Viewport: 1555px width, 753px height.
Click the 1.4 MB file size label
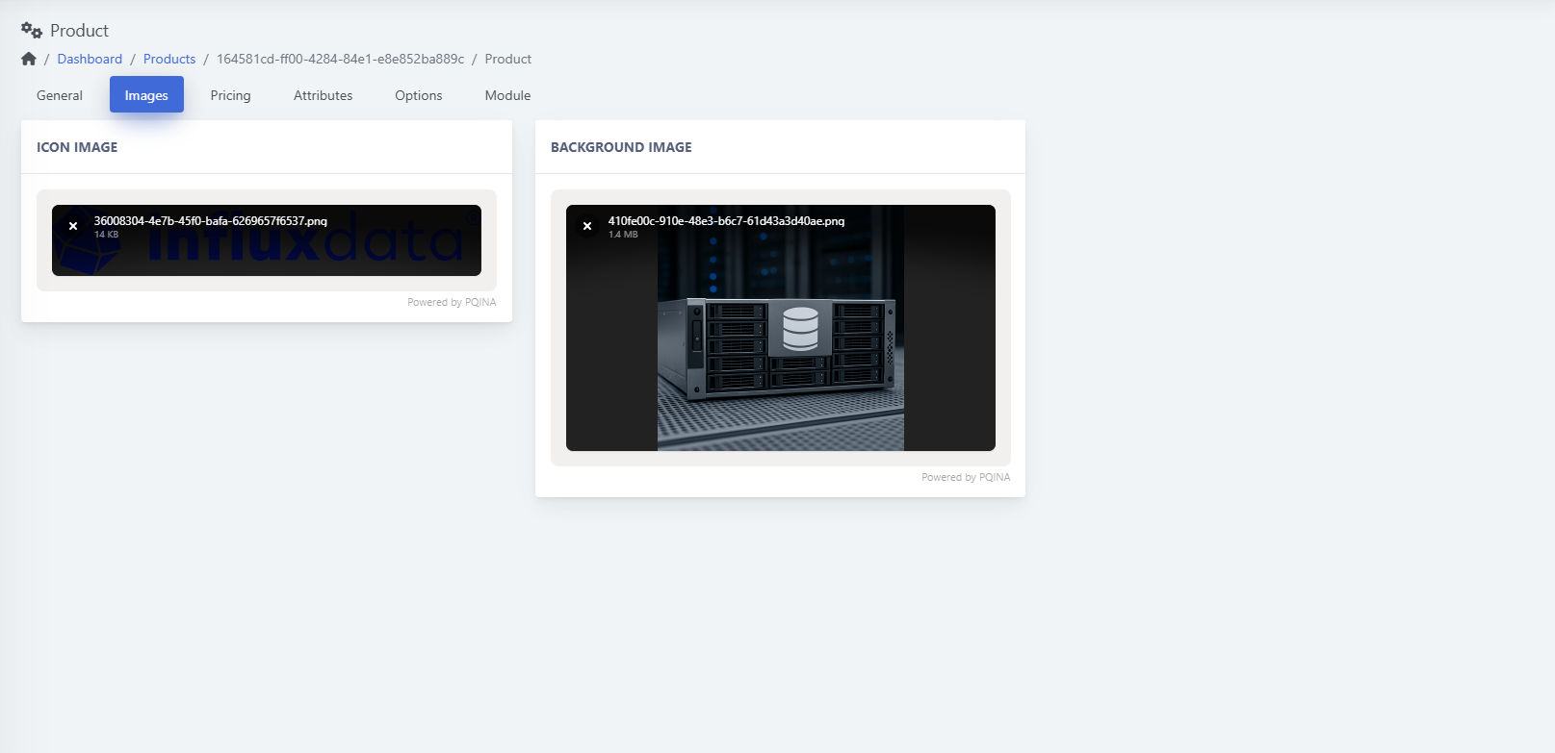click(623, 235)
